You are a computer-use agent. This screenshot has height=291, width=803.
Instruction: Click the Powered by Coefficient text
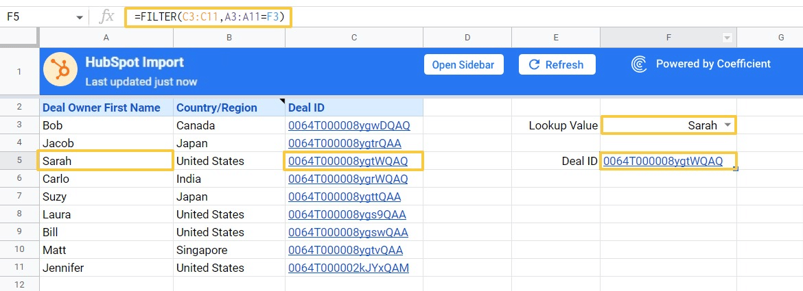point(713,64)
